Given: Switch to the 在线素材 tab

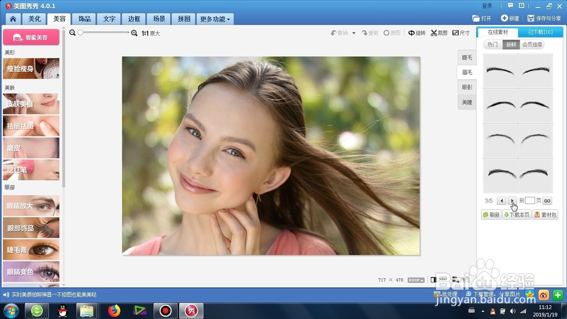Looking at the screenshot, I should pos(498,32).
